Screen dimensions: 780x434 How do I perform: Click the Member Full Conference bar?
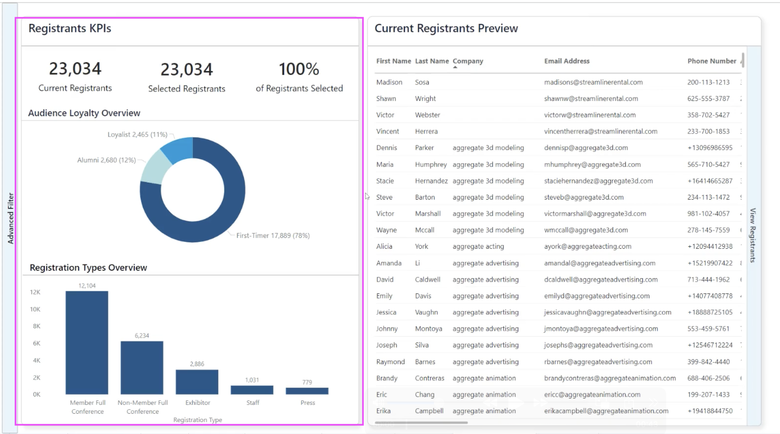tap(87, 342)
